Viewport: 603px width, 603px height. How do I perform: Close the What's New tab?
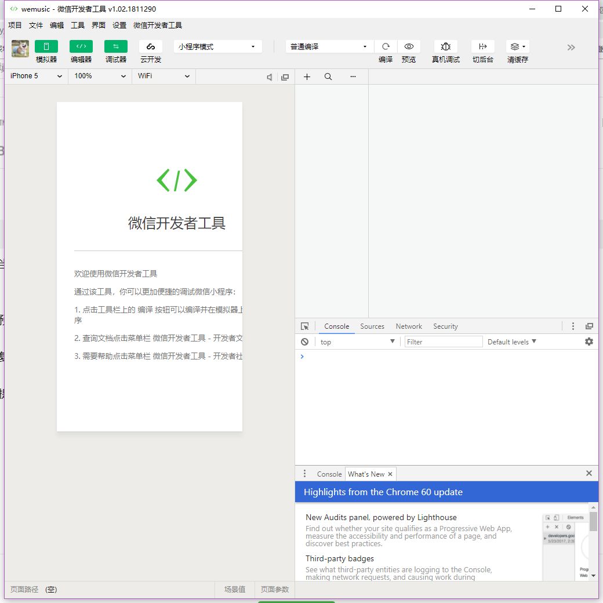pos(390,474)
